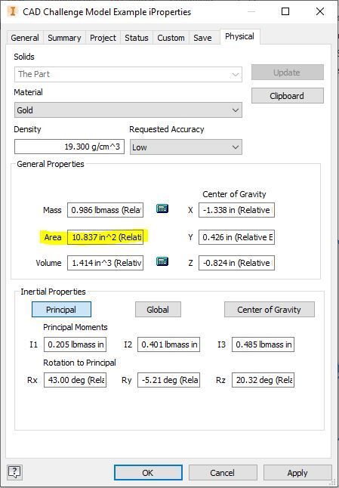Open the Requested Accuracy dropdown

coord(186,147)
